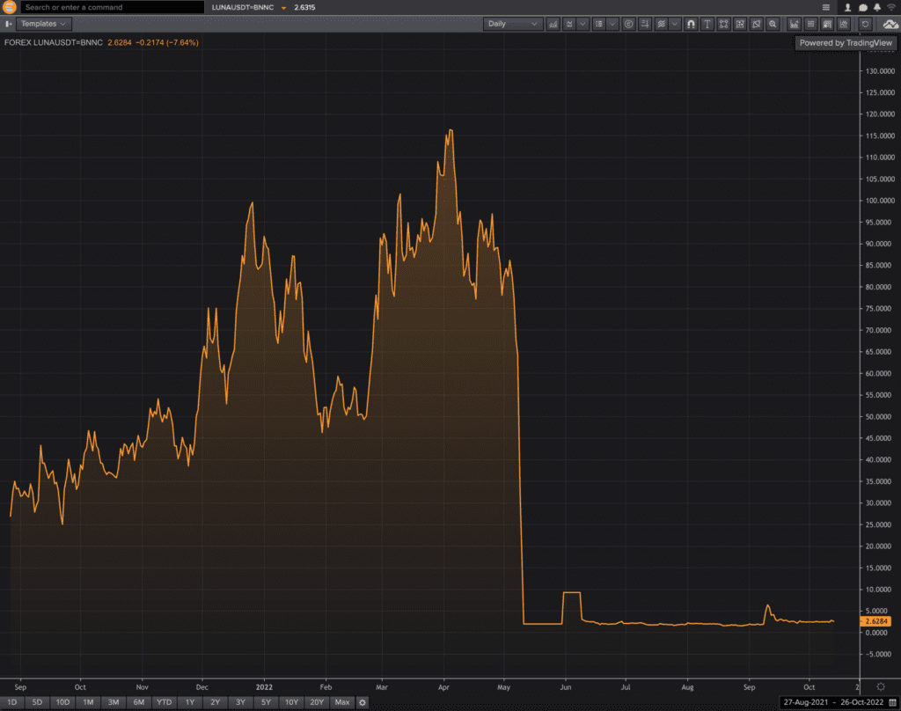
Task: Open the cloud sync icon
Action: click(889, 24)
